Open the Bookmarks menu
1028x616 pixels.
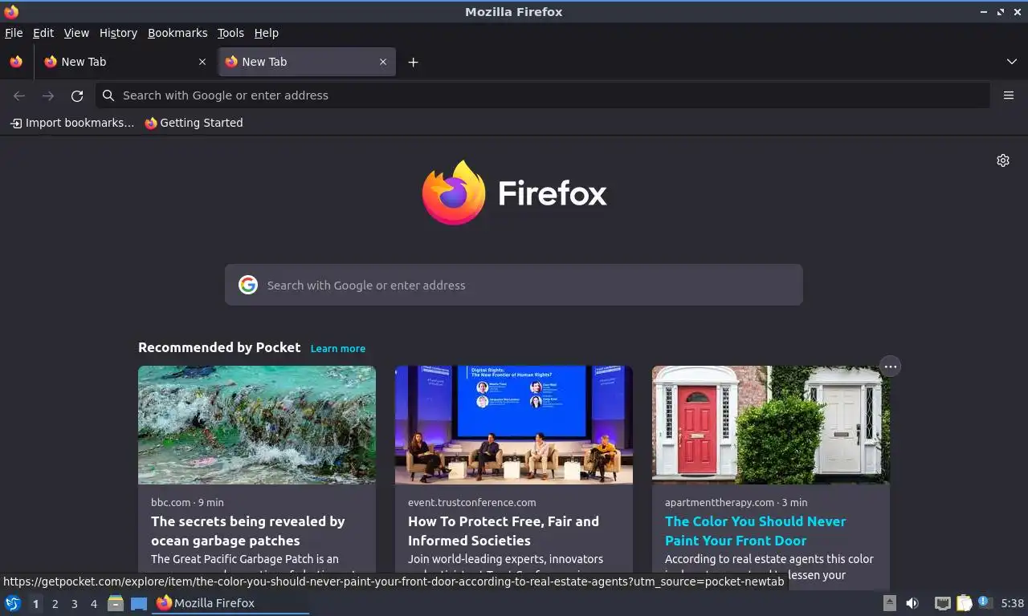(177, 33)
